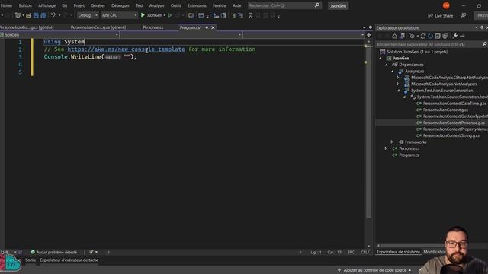The width and height of the screenshot is (488, 274).
Task: Click Ajouter au contrôle de code source
Action: coord(374,270)
